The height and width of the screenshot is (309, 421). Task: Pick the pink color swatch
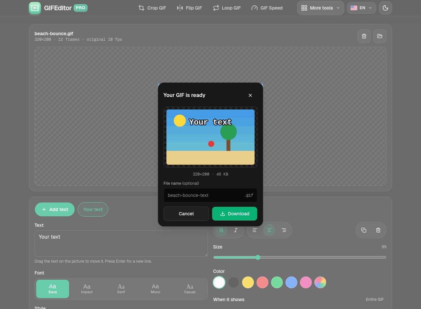coord(306,282)
